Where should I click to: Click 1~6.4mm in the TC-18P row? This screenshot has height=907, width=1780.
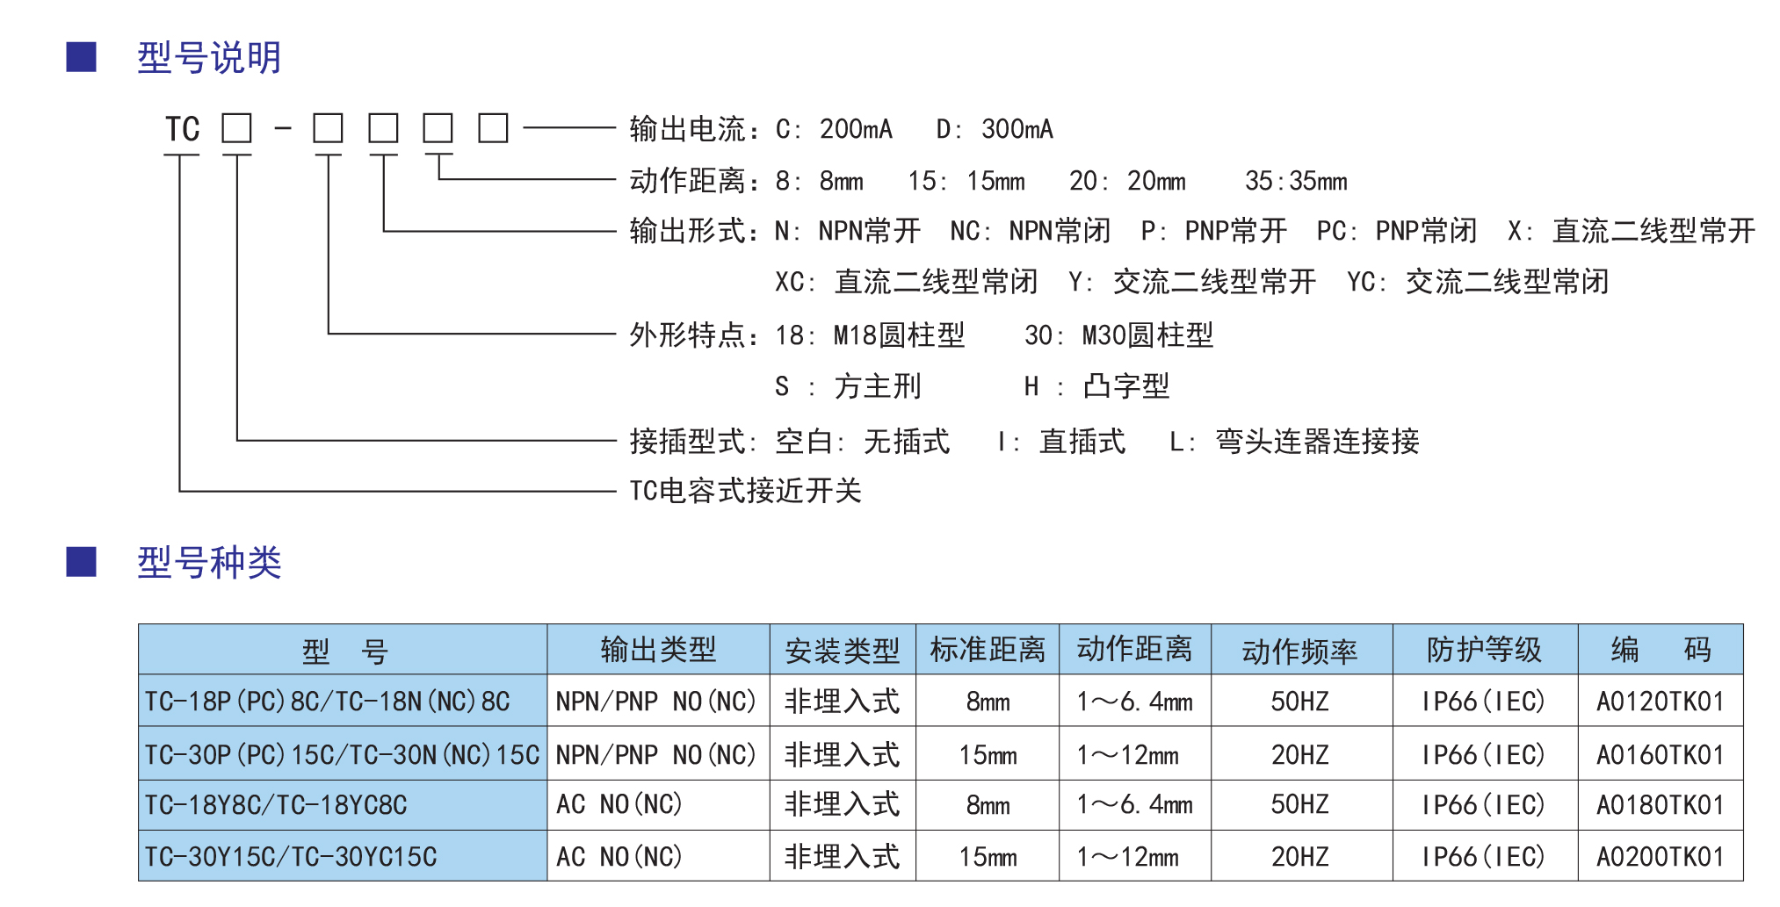click(1135, 702)
